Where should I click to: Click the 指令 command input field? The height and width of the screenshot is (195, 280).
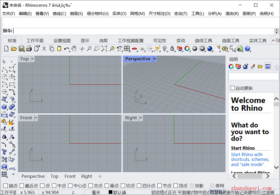(144, 31)
